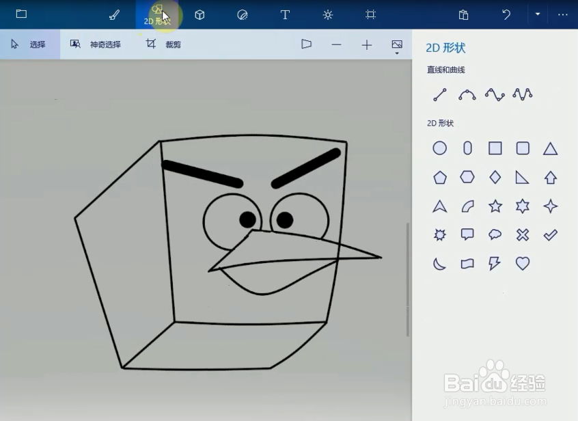The height and width of the screenshot is (421, 578).
Task: Pick the hexagon shape
Action: click(x=467, y=177)
